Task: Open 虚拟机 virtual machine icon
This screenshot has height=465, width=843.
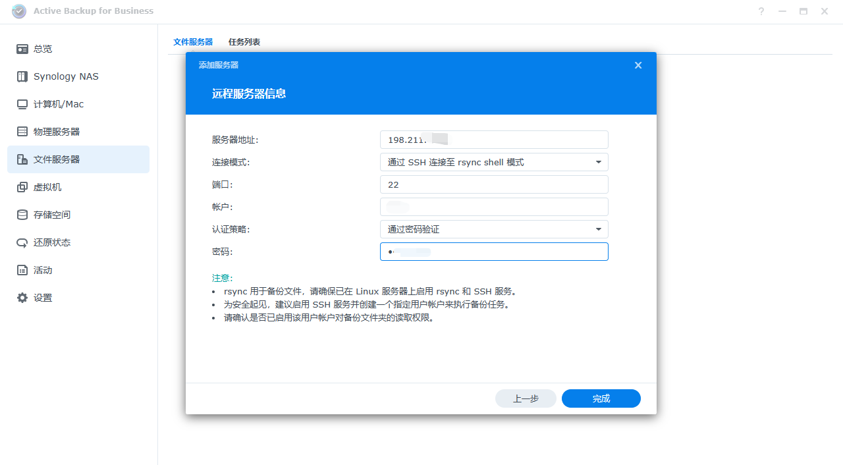Action: click(x=22, y=187)
